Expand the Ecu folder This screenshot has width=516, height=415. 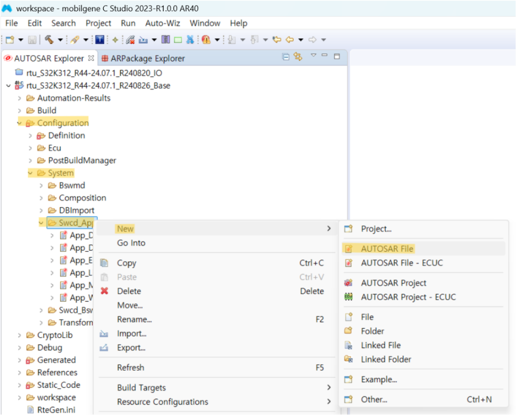30,148
